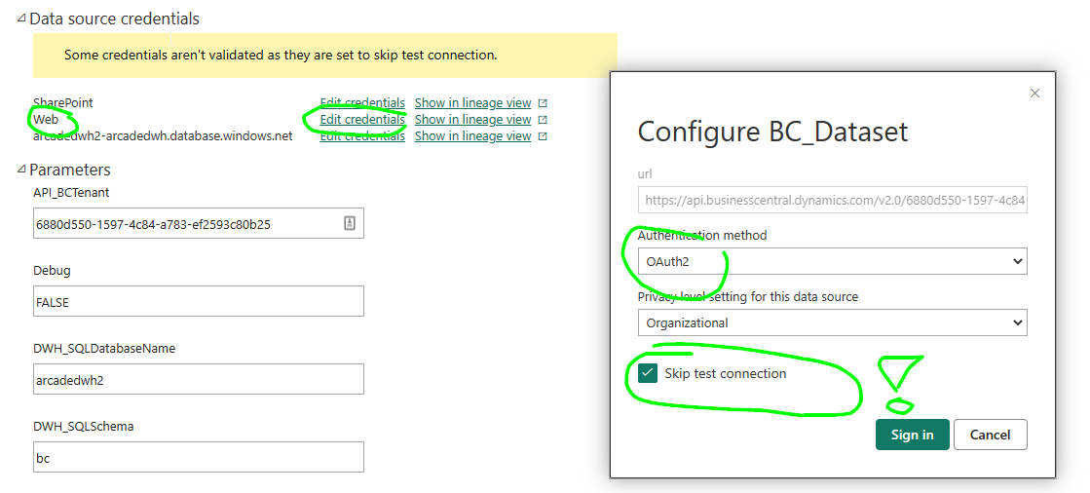This screenshot has height=493, width=1090.
Task: Open external link icon for arcadedwh2 database lineage view
Action: [543, 136]
